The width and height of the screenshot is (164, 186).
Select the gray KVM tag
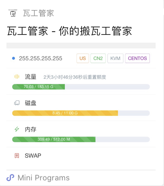click(x=115, y=58)
